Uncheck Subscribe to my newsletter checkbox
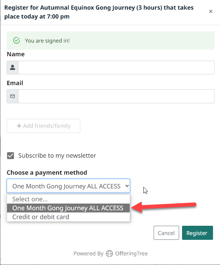This screenshot has height=265, width=220. pyautogui.click(x=10, y=155)
